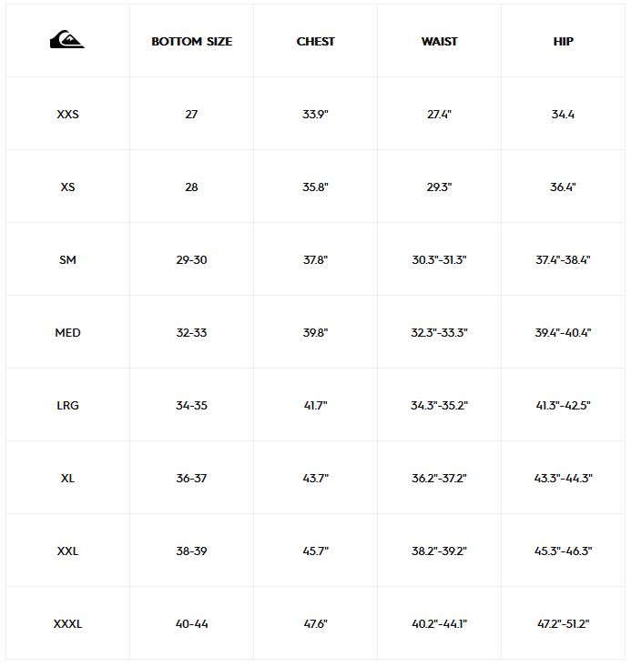Select the 39.8" chest measurement cell
This screenshot has height=667, width=631.
[x=315, y=333]
